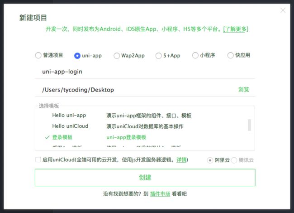Image resolution: width=294 pixels, height=213 pixels.
Task: Enable the 启用uniCloud checkbox
Action: pyautogui.click(x=38, y=160)
